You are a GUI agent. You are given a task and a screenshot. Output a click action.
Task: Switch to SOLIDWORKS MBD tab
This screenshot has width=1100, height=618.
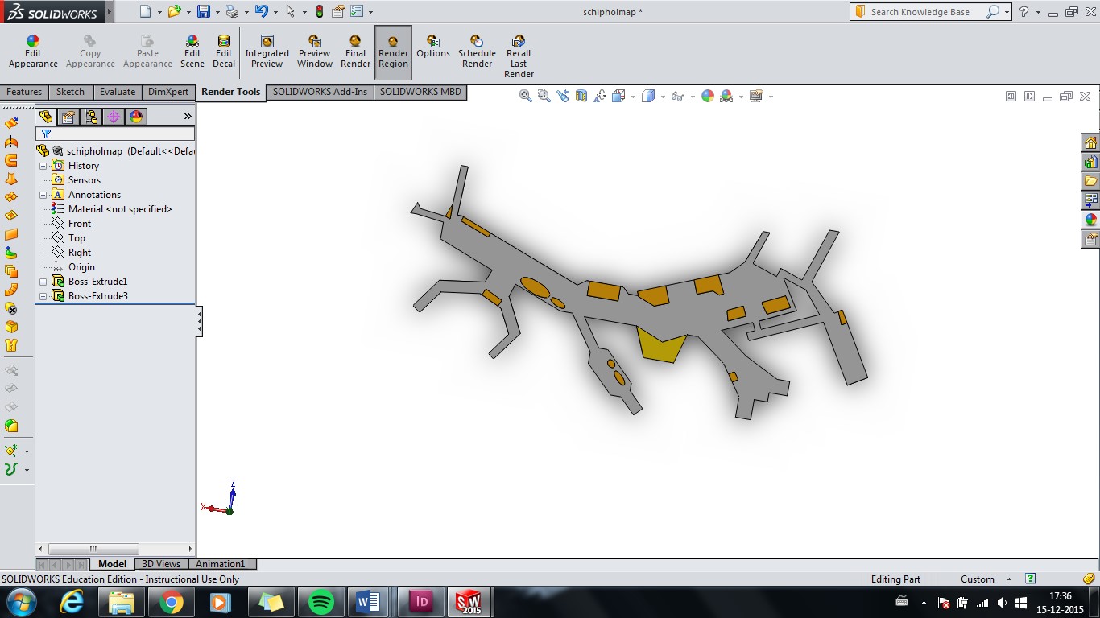[420, 92]
